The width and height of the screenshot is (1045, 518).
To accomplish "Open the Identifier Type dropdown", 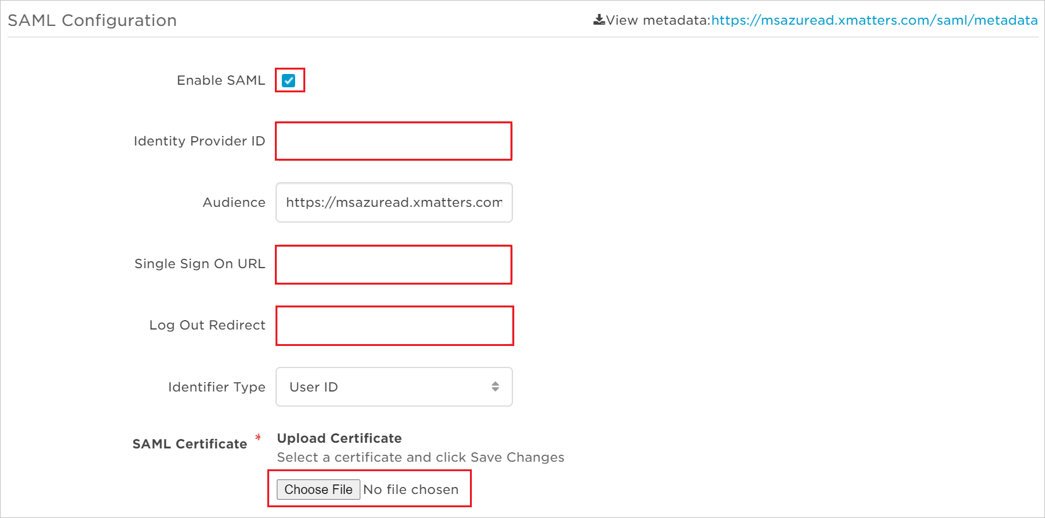I will [x=393, y=386].
